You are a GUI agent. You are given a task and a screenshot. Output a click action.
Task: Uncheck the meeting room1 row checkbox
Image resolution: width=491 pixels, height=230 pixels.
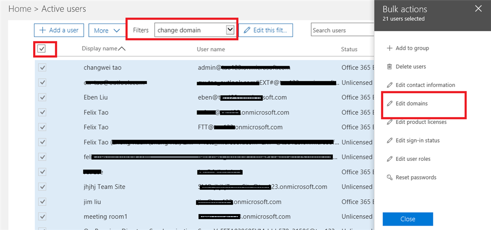pos(42,217)
